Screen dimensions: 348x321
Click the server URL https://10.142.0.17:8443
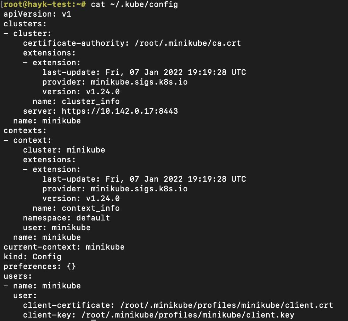120,111
